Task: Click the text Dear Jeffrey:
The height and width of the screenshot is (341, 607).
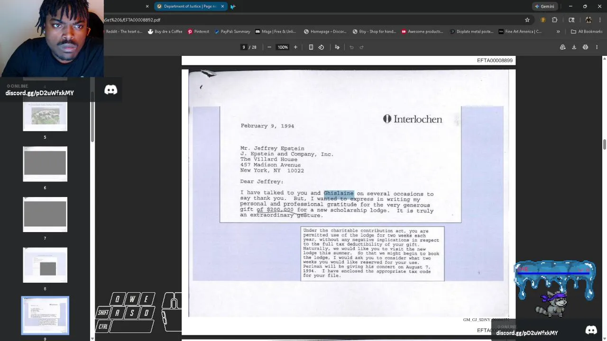Action: coord(261,182)
